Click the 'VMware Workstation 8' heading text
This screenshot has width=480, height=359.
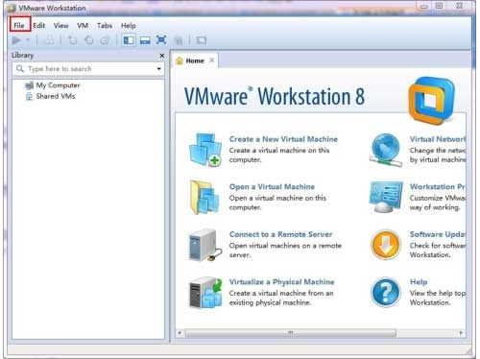(x=275, y=97)
